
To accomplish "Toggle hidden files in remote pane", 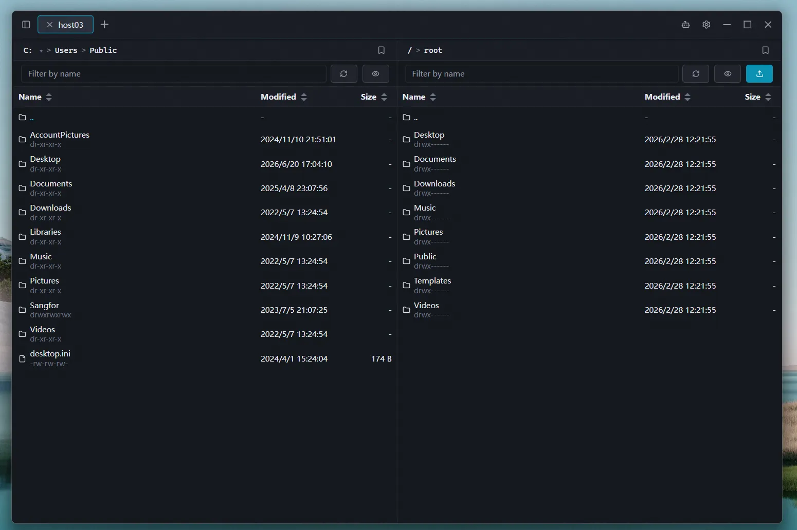I will (728, 74).
